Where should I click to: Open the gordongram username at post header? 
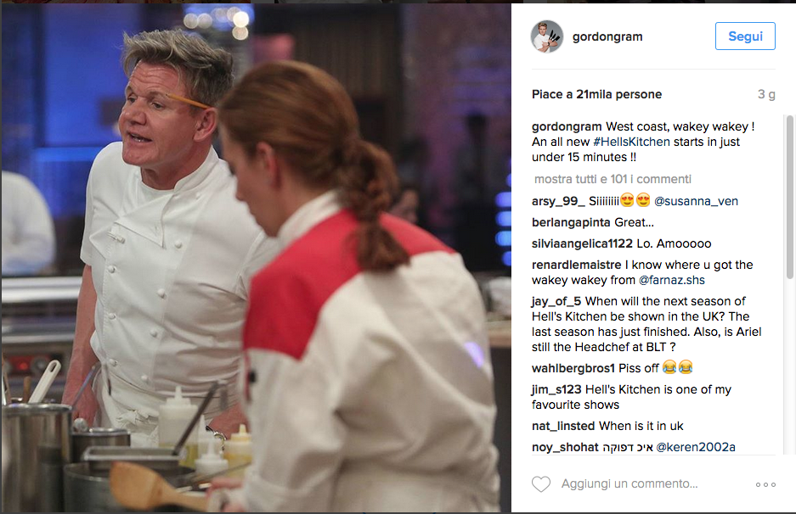(607, 36)
